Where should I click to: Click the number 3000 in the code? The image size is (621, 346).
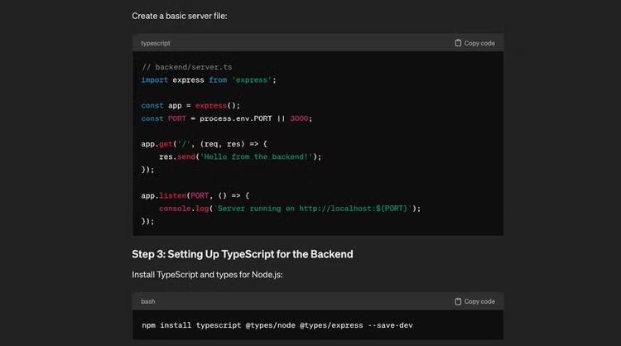pyautogui.click(x=299, y=118)
